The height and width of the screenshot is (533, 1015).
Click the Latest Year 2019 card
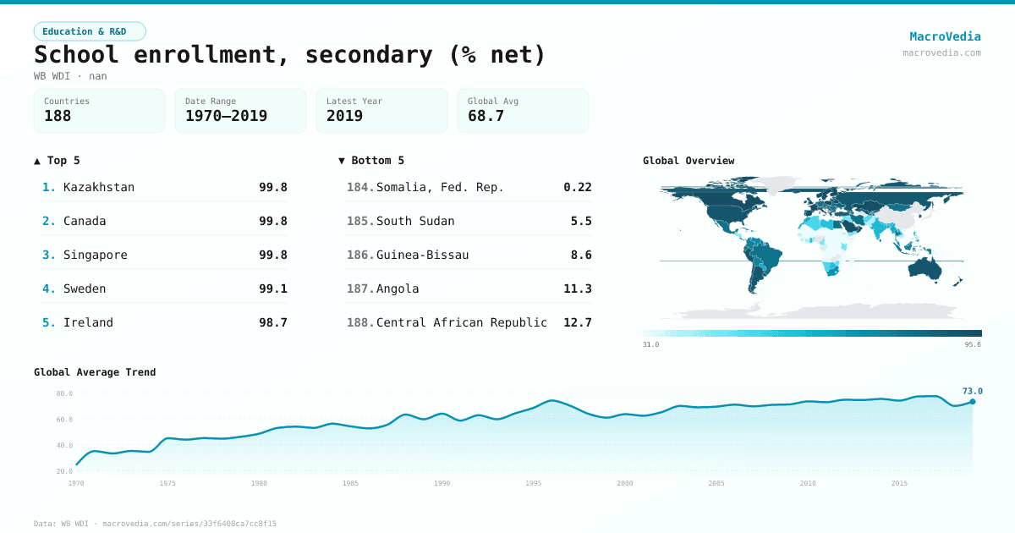381,111
